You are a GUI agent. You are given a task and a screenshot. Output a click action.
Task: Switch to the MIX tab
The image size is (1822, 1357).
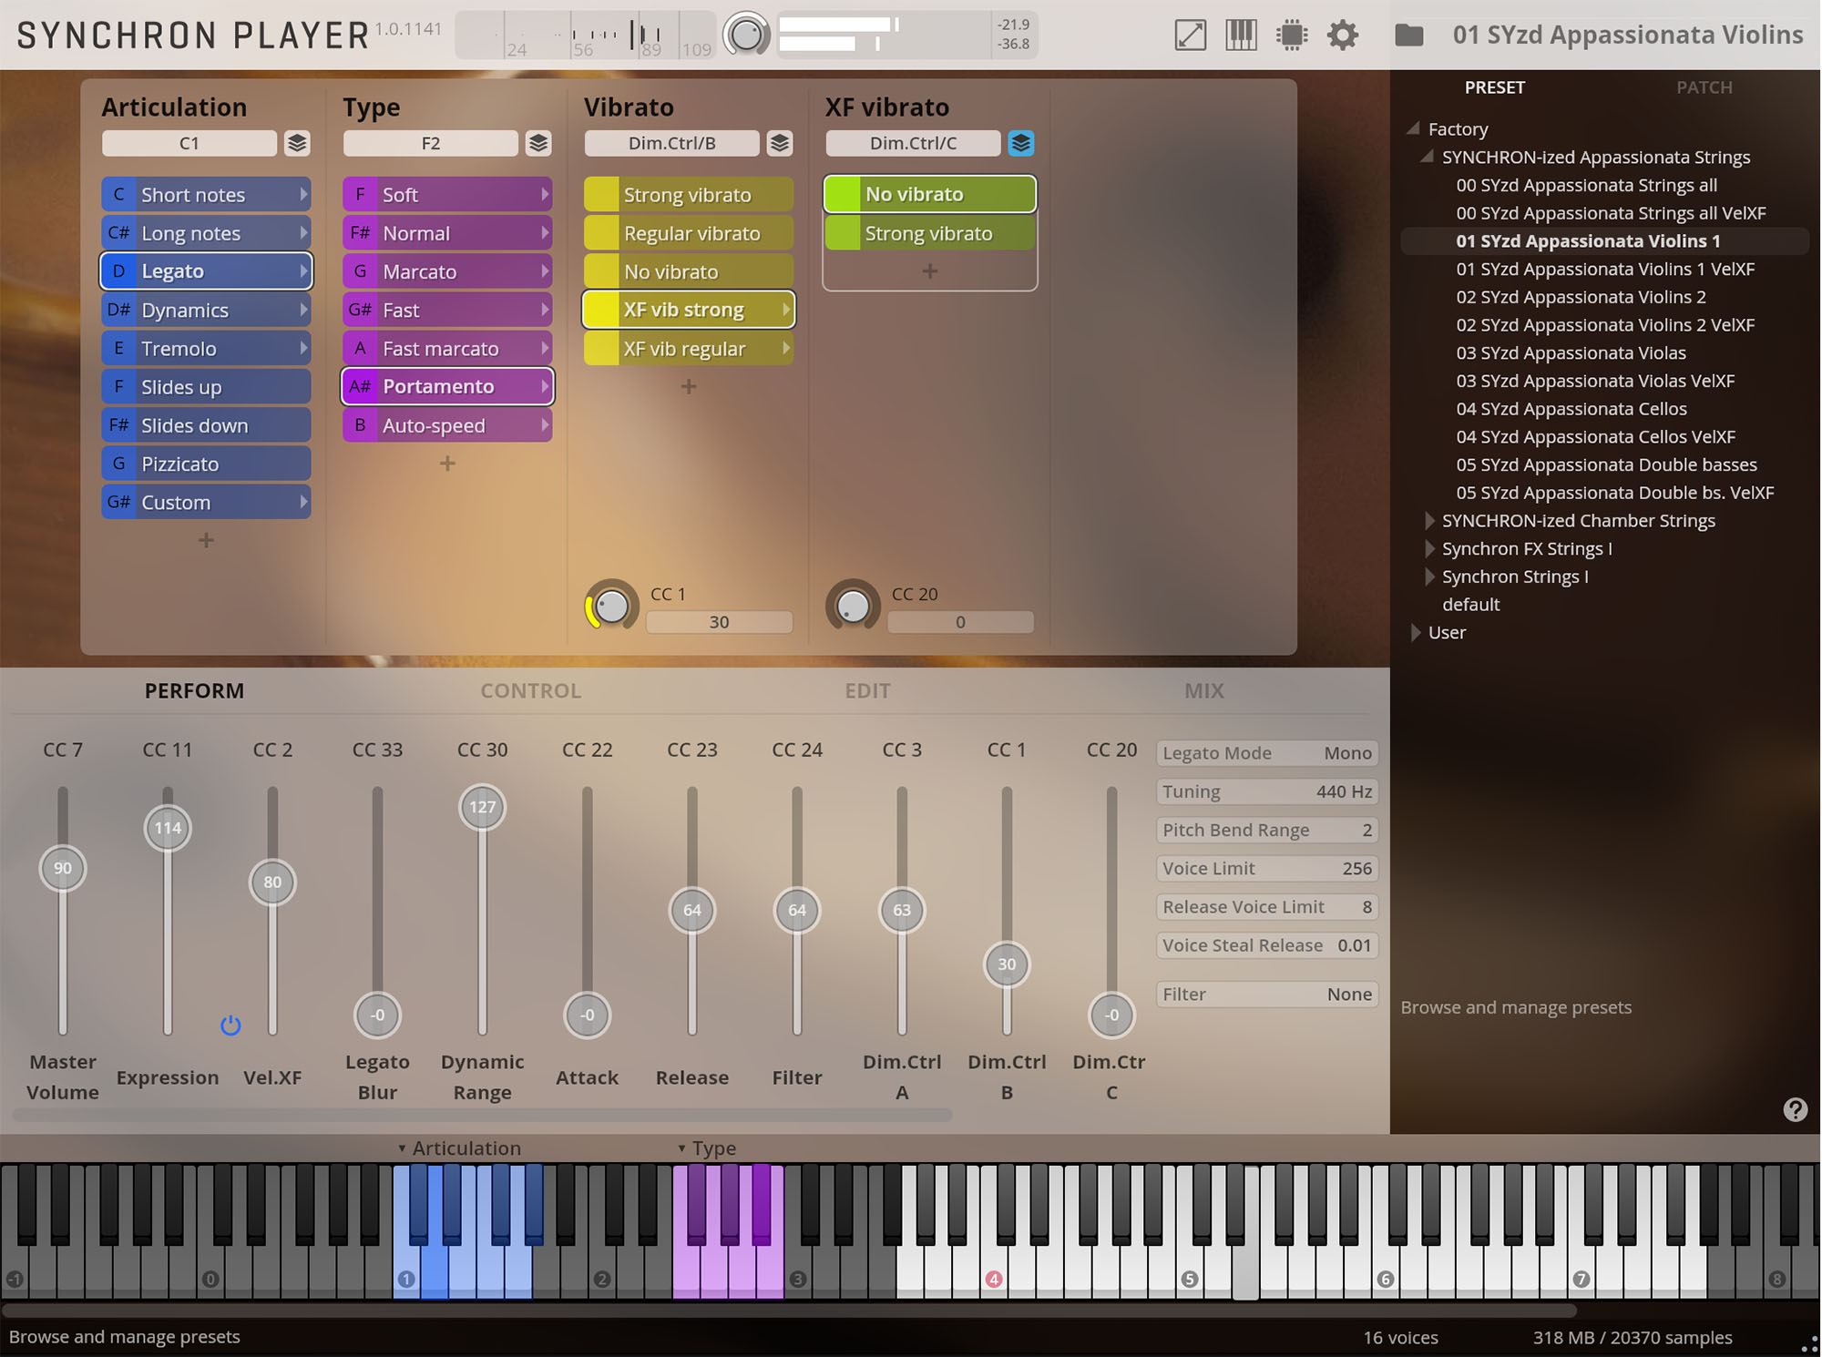pyautogui.click(x=1203, y=691)
